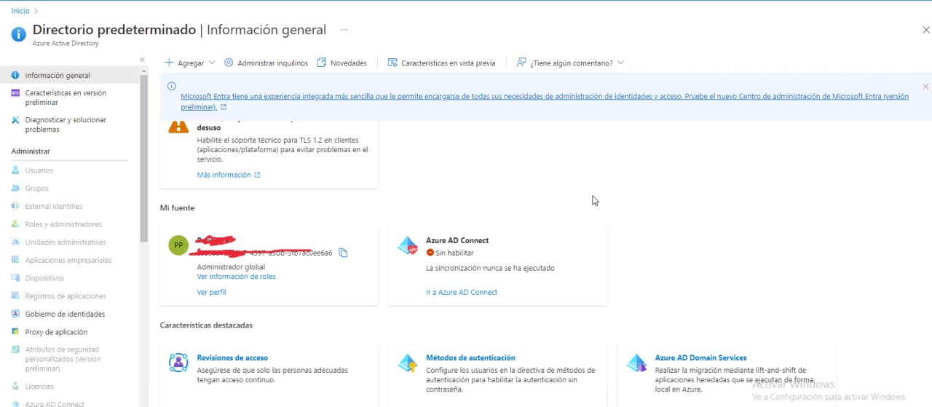Click the Gobierno de identidades icon
The width and height of the screenshot is (932, 407).
tap(15, 314)
